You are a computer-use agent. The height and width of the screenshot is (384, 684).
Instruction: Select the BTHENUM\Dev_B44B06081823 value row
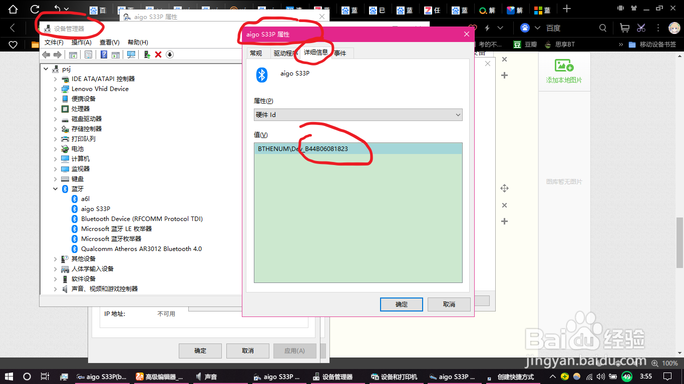coord(358,149)
